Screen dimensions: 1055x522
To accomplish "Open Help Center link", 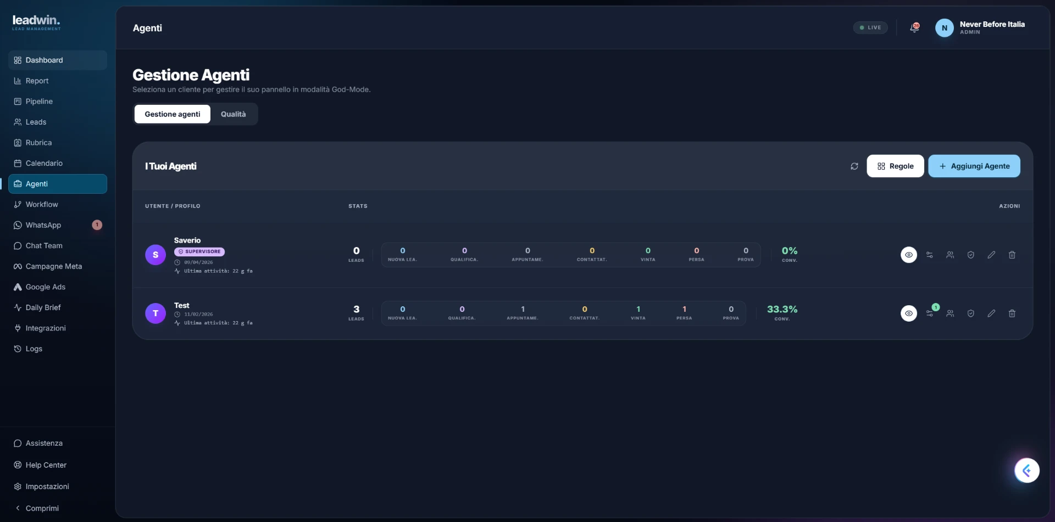I will (x=58, y=465).
